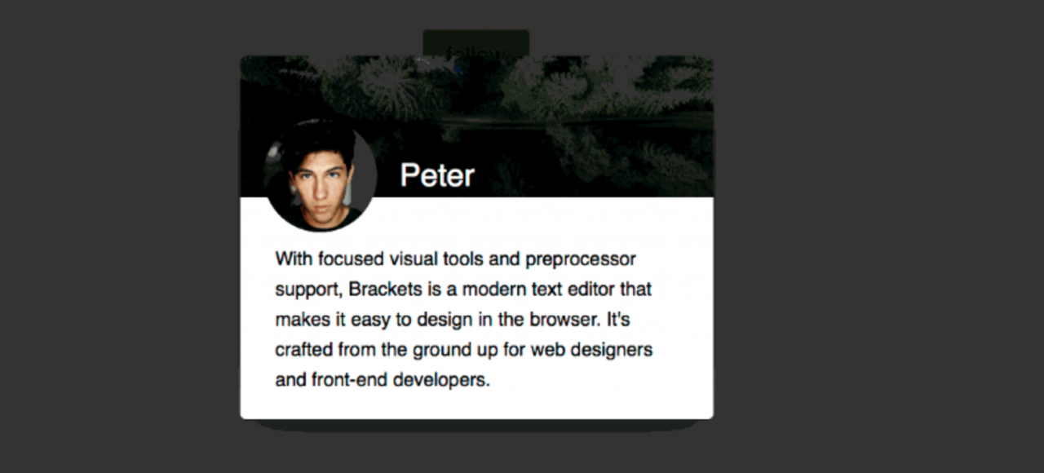
Task: Click the profile description paragraph
Action: [x=463, y=319]
